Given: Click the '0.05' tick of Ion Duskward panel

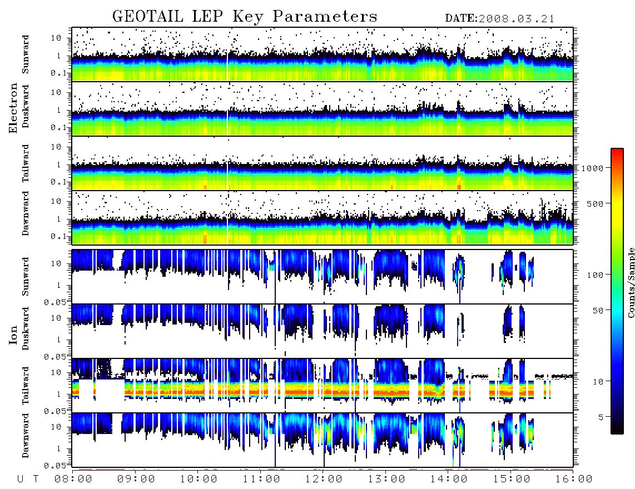Looking at the screenshot, I should click(54, 357).
